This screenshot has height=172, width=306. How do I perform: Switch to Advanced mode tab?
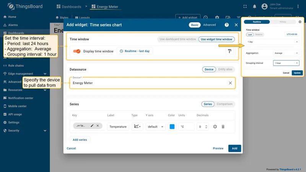point(209,25)
